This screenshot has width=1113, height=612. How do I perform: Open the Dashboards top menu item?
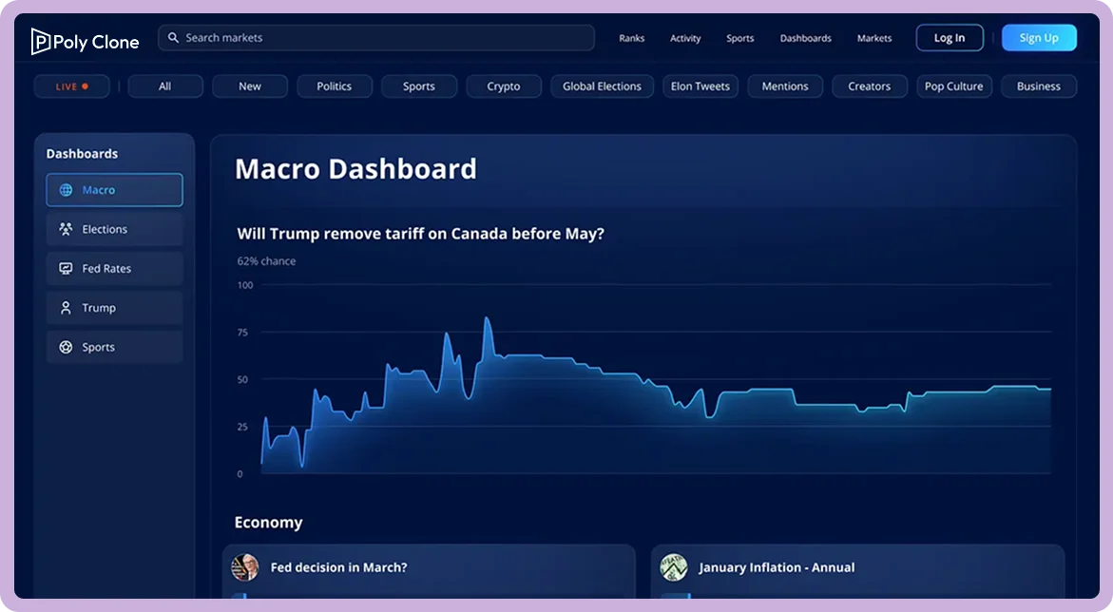[x=806, y=38]
